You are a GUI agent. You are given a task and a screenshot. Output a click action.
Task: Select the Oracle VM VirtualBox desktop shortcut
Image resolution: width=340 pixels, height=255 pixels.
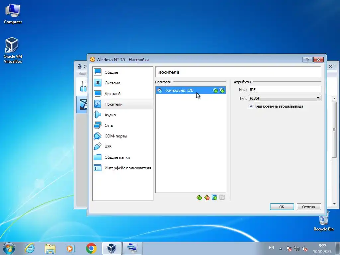(x=13, y=50)
